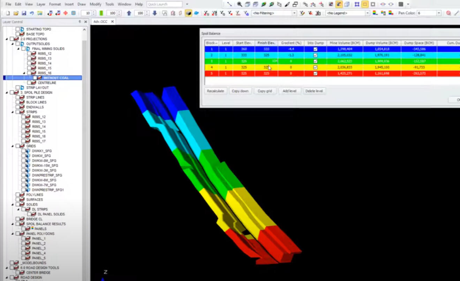Uncheck Into Dump for red Block 5
Viewport: 460px width, 281px height.
[x=315, y=73]
